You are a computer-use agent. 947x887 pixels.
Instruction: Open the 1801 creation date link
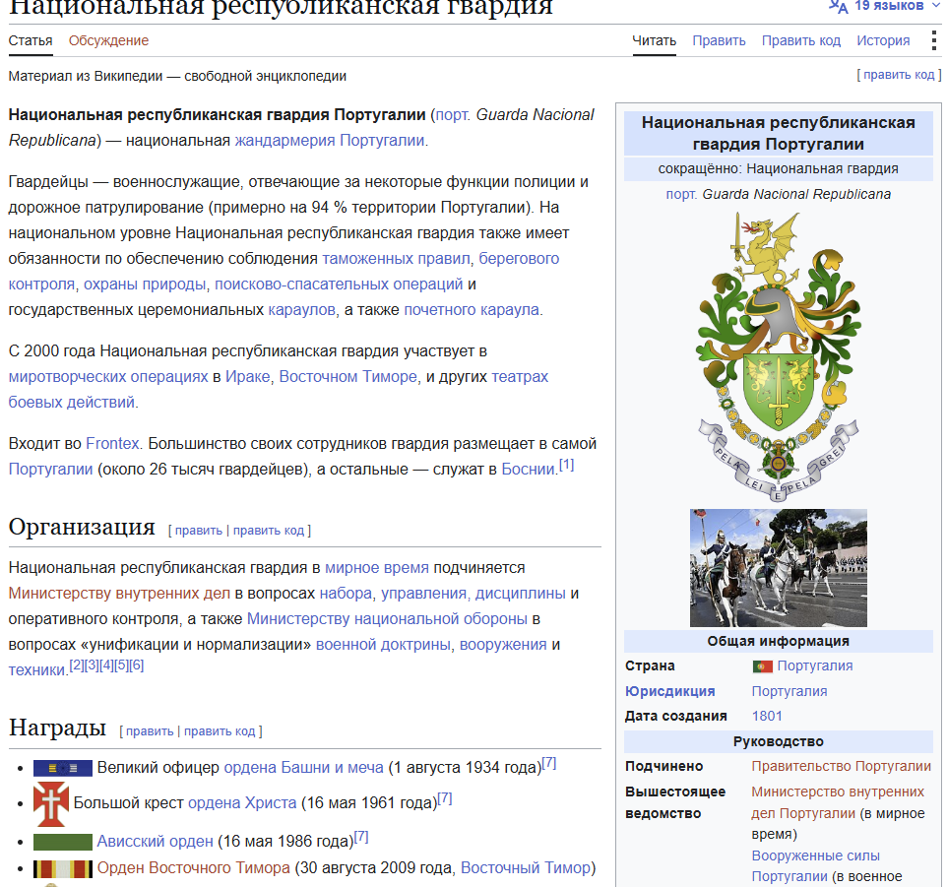click(x=767, y=716)
